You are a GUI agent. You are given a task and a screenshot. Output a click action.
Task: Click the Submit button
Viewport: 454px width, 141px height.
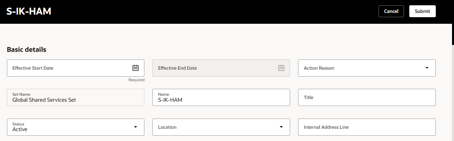point(422,11)
